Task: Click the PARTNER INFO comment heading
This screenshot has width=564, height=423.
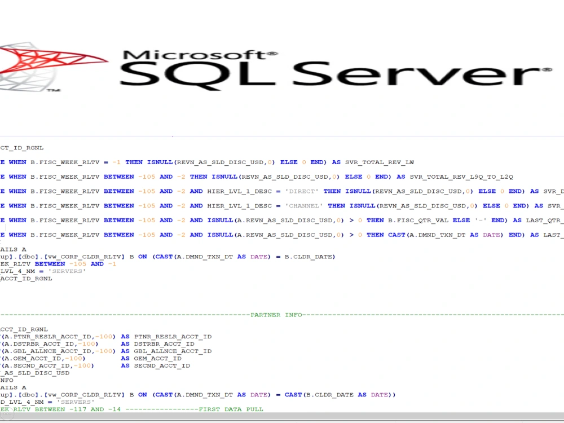Action: 276,315
